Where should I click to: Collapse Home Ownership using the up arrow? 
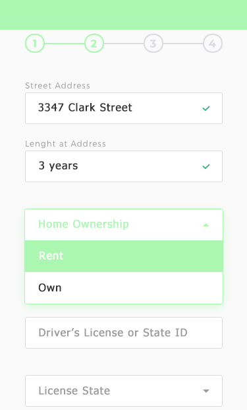206,225
